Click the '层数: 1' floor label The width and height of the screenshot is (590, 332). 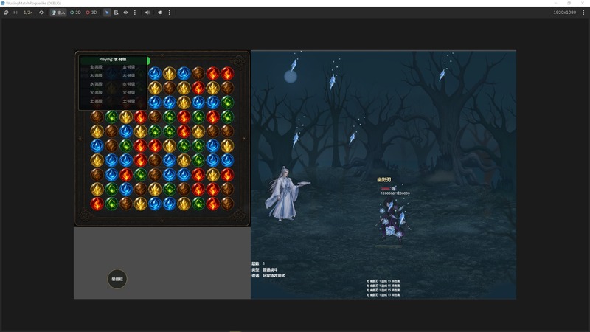tap(258, 263)
